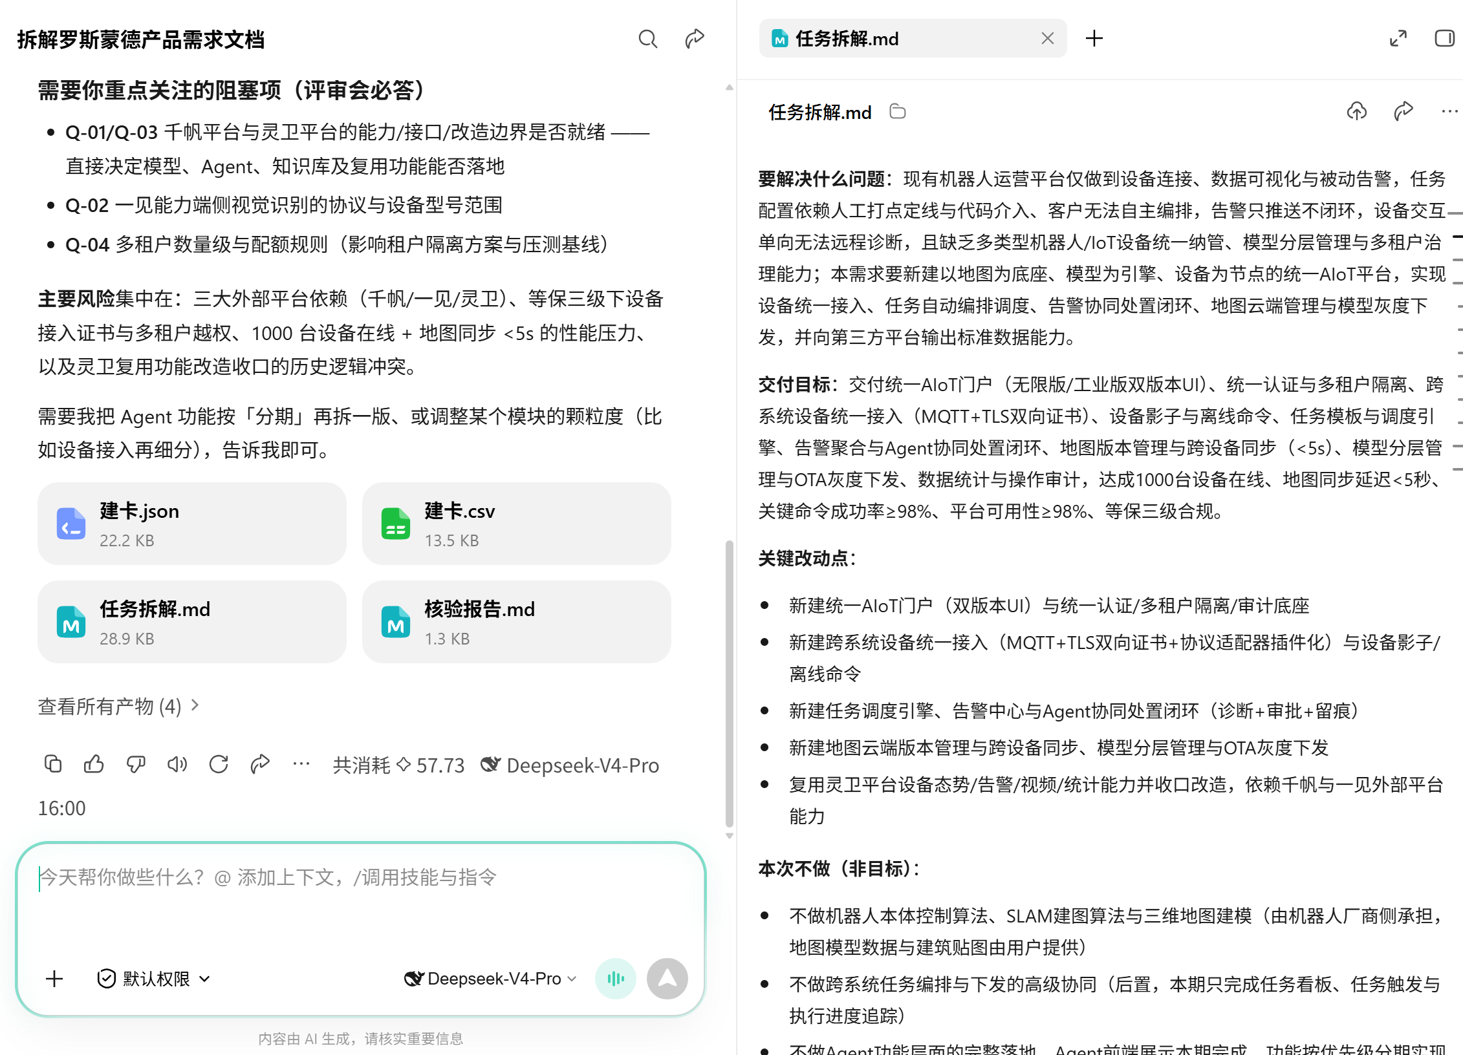The width and height of the screenshot is (1463, 1055).
Task: Expand the preview panel to fullscreen
Action: click(x=1398, y=39)
